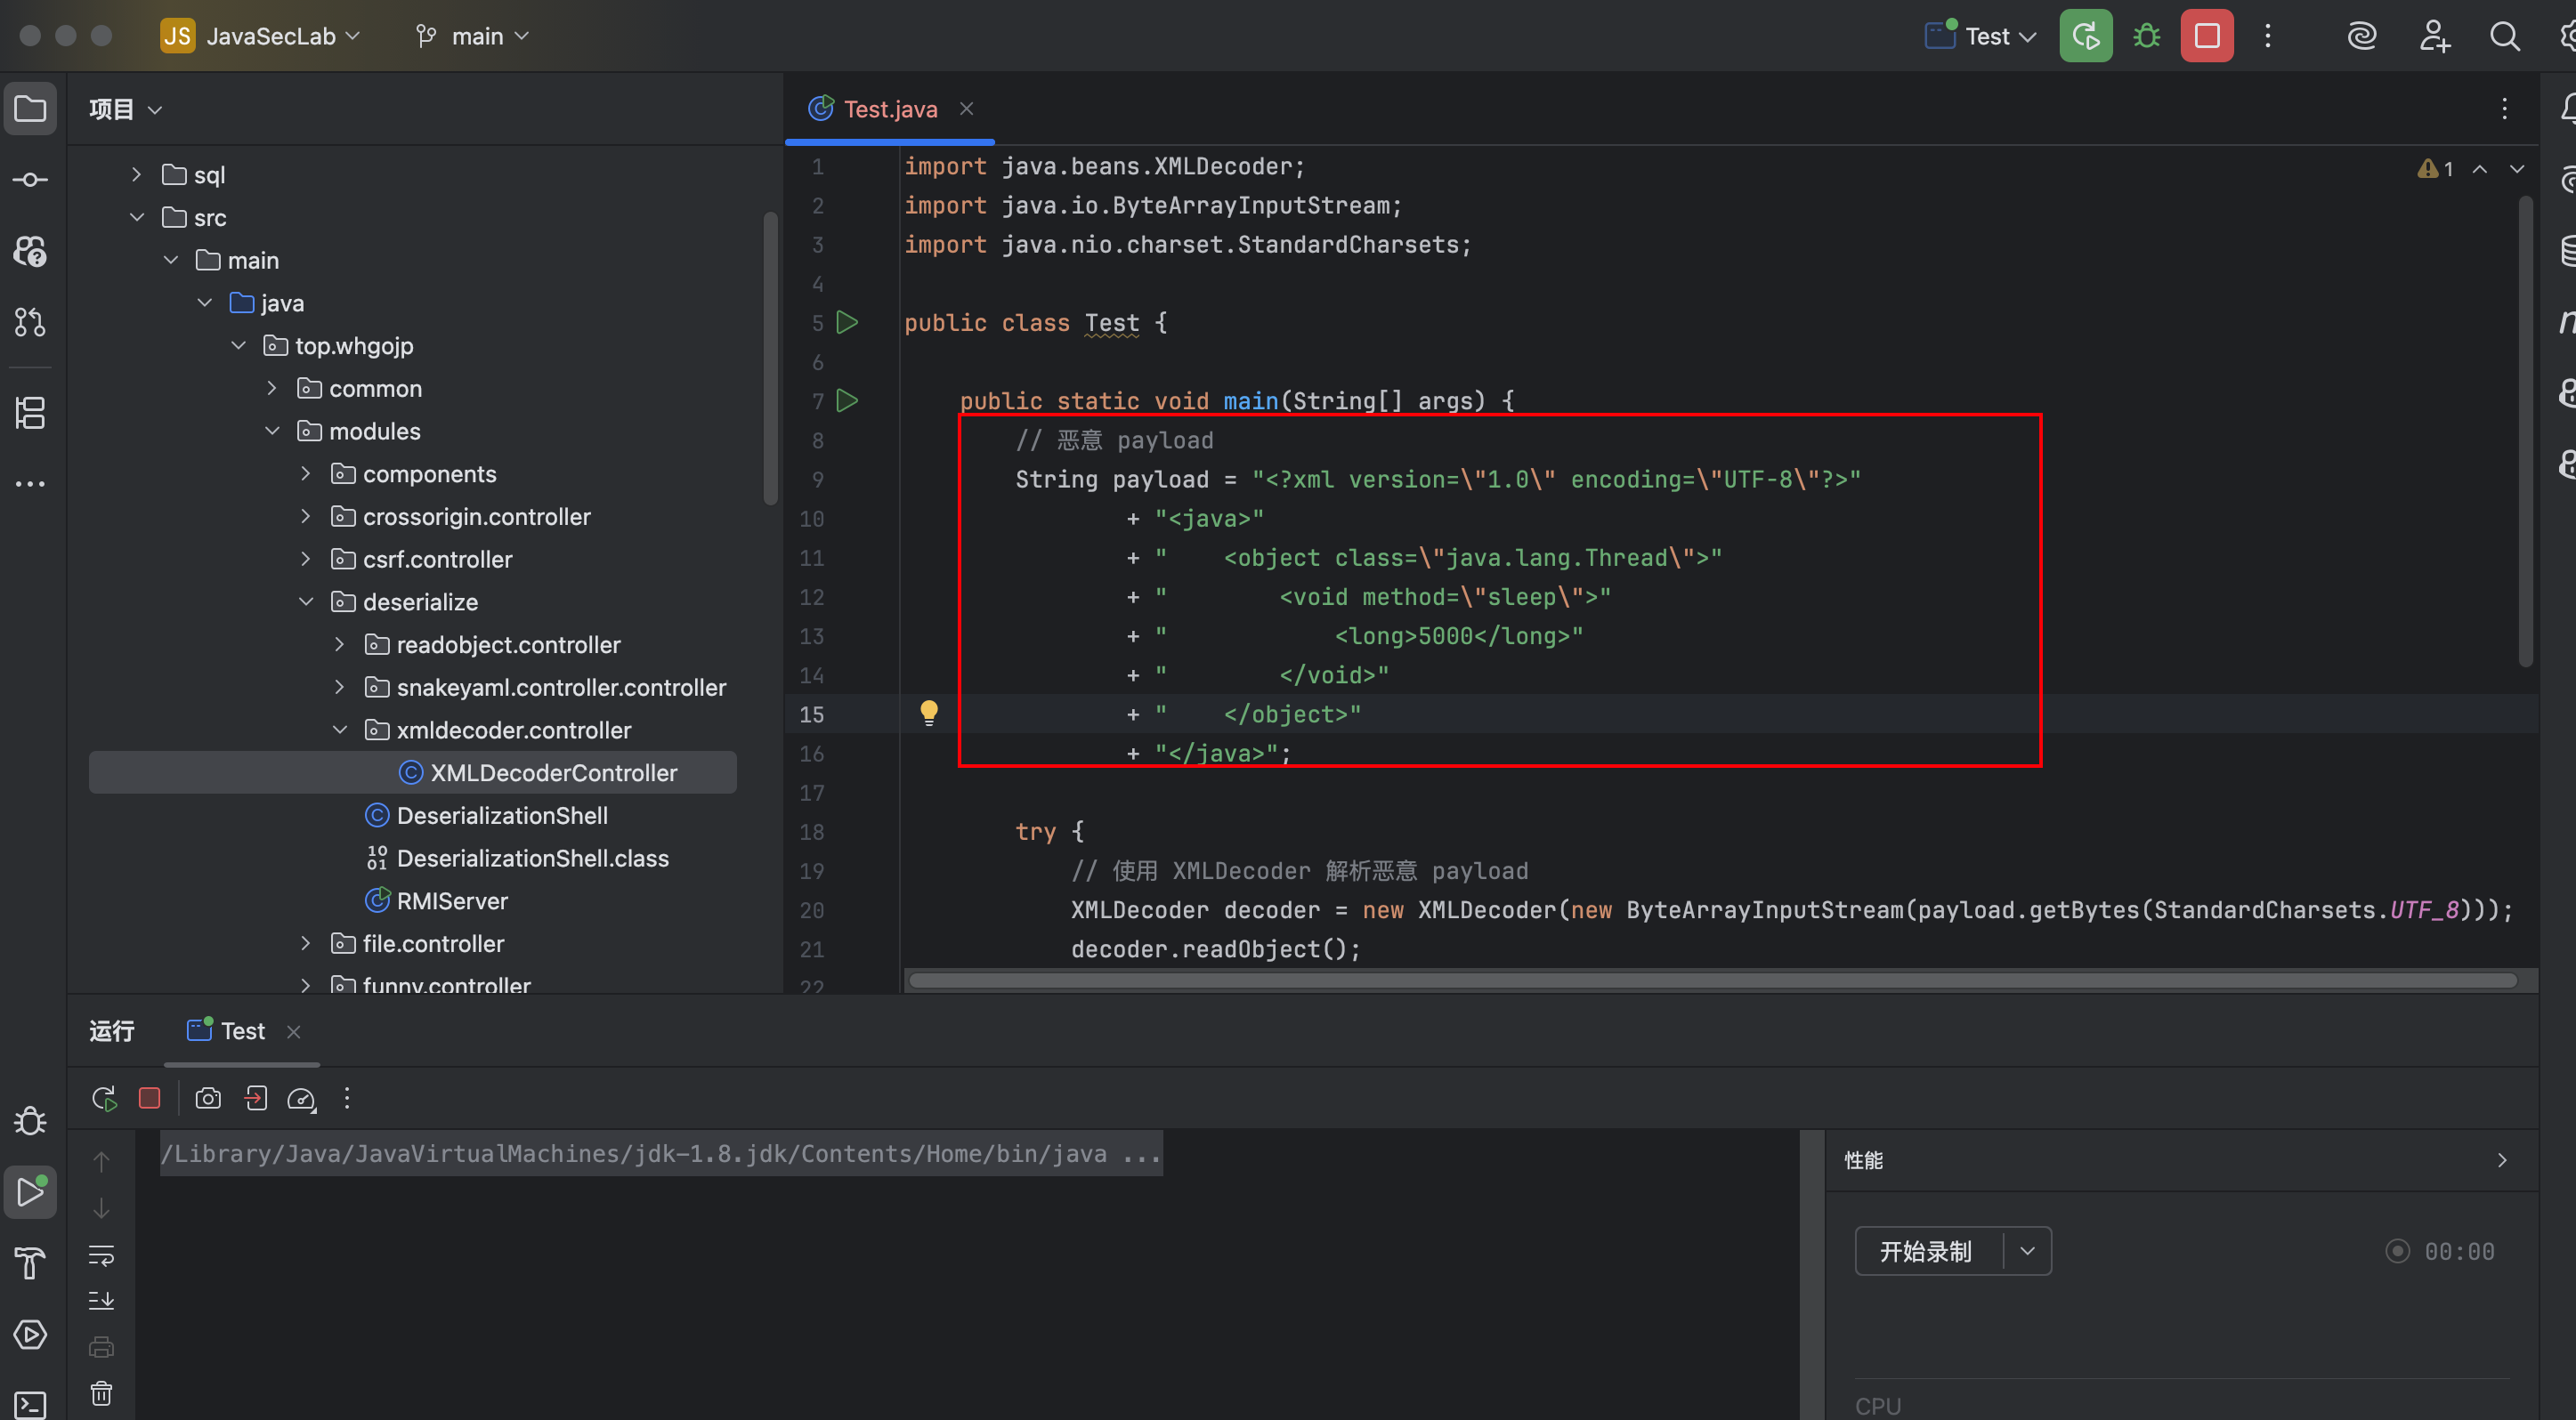Open the add collaborator person icon
This screenshot has height=1420, width=2576.
coord(2434,37)
